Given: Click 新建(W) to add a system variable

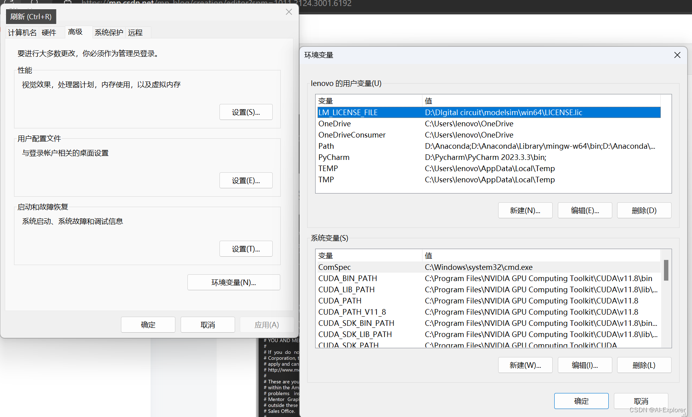Looking at the screenshot, I should tap(525, 365).
